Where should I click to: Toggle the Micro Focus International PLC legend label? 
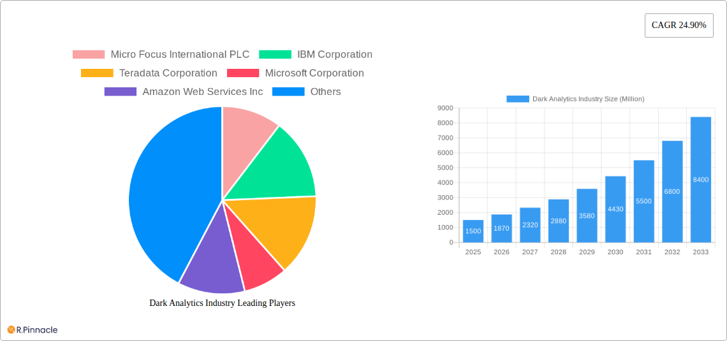point(180,55)
